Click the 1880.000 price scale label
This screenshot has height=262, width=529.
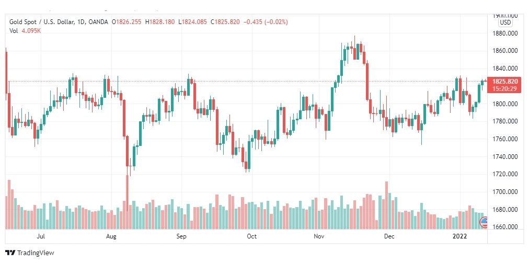[x=505, y=33]
